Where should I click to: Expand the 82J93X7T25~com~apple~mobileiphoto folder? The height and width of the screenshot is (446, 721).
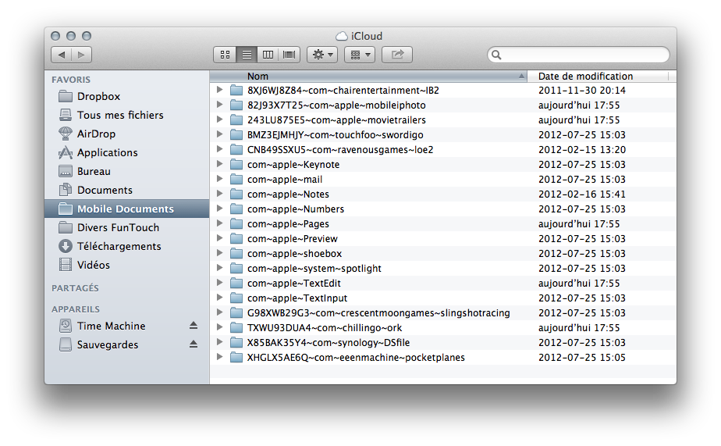(220, 105)
